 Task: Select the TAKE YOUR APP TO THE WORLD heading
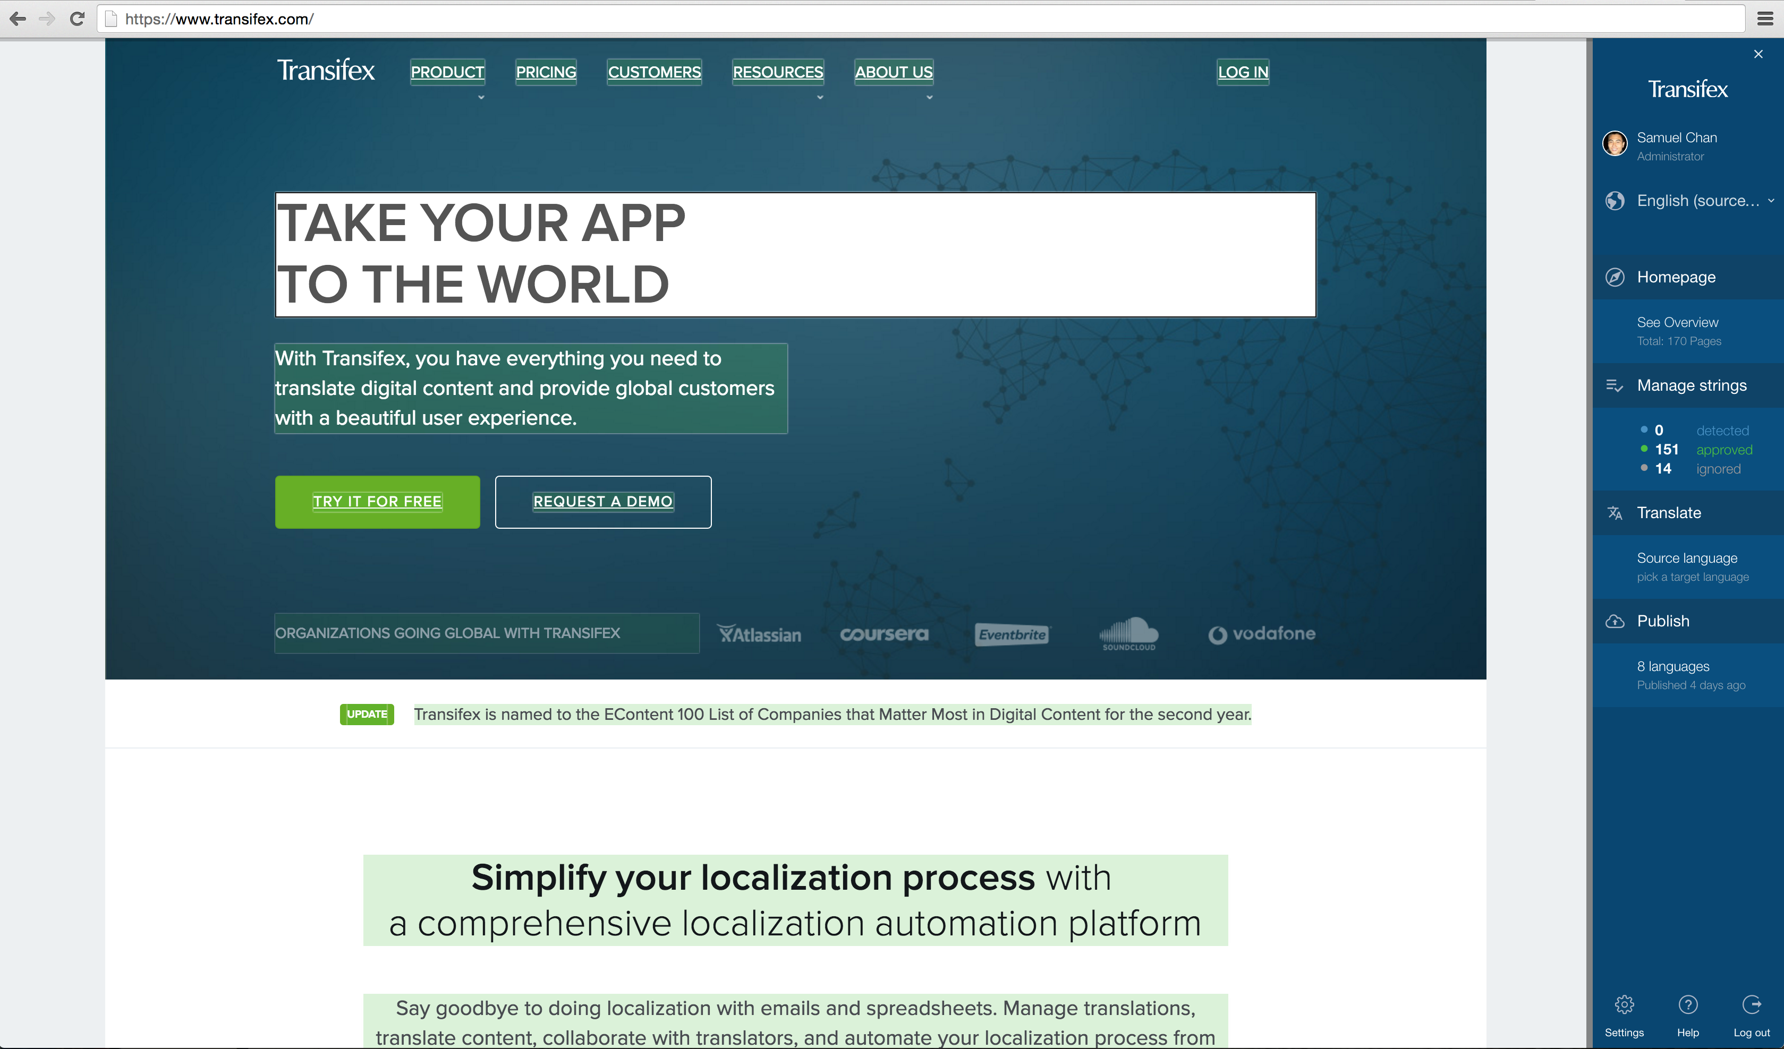coord(795,255)
